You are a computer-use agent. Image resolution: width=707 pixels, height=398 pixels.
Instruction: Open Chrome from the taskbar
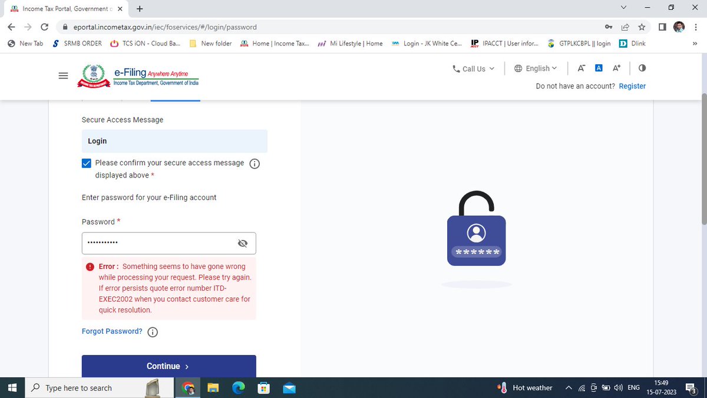point(189,388)
